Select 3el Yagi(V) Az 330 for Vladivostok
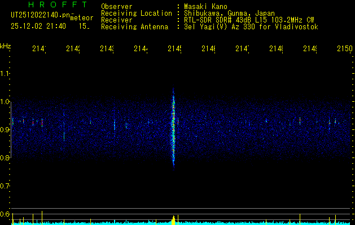Viewport: 355px width, 225px height. click(251, 27)
